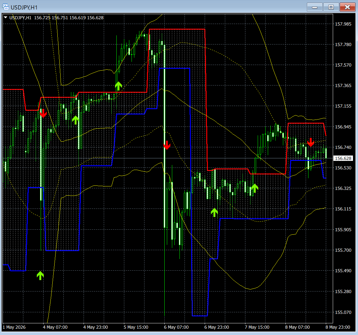Minimize the USDJPY,H1 chart window
358x335 pixels.
(x=314, y=7)
